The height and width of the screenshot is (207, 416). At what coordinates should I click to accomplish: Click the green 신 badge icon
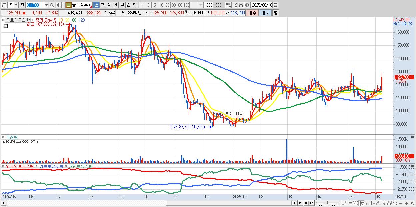(x=68, y=5)
